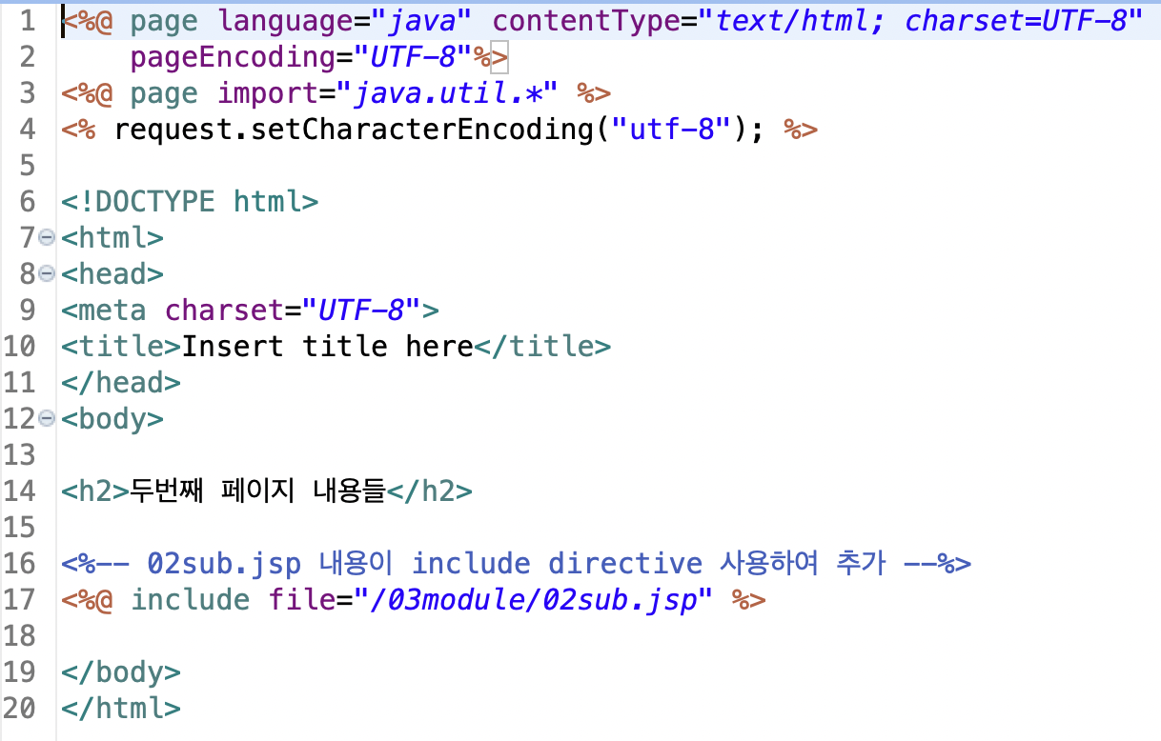Viewport: 1161px width, 741px height.
Task: Collapse the body tag fold on line 12
Action: (x=48, y=419)
